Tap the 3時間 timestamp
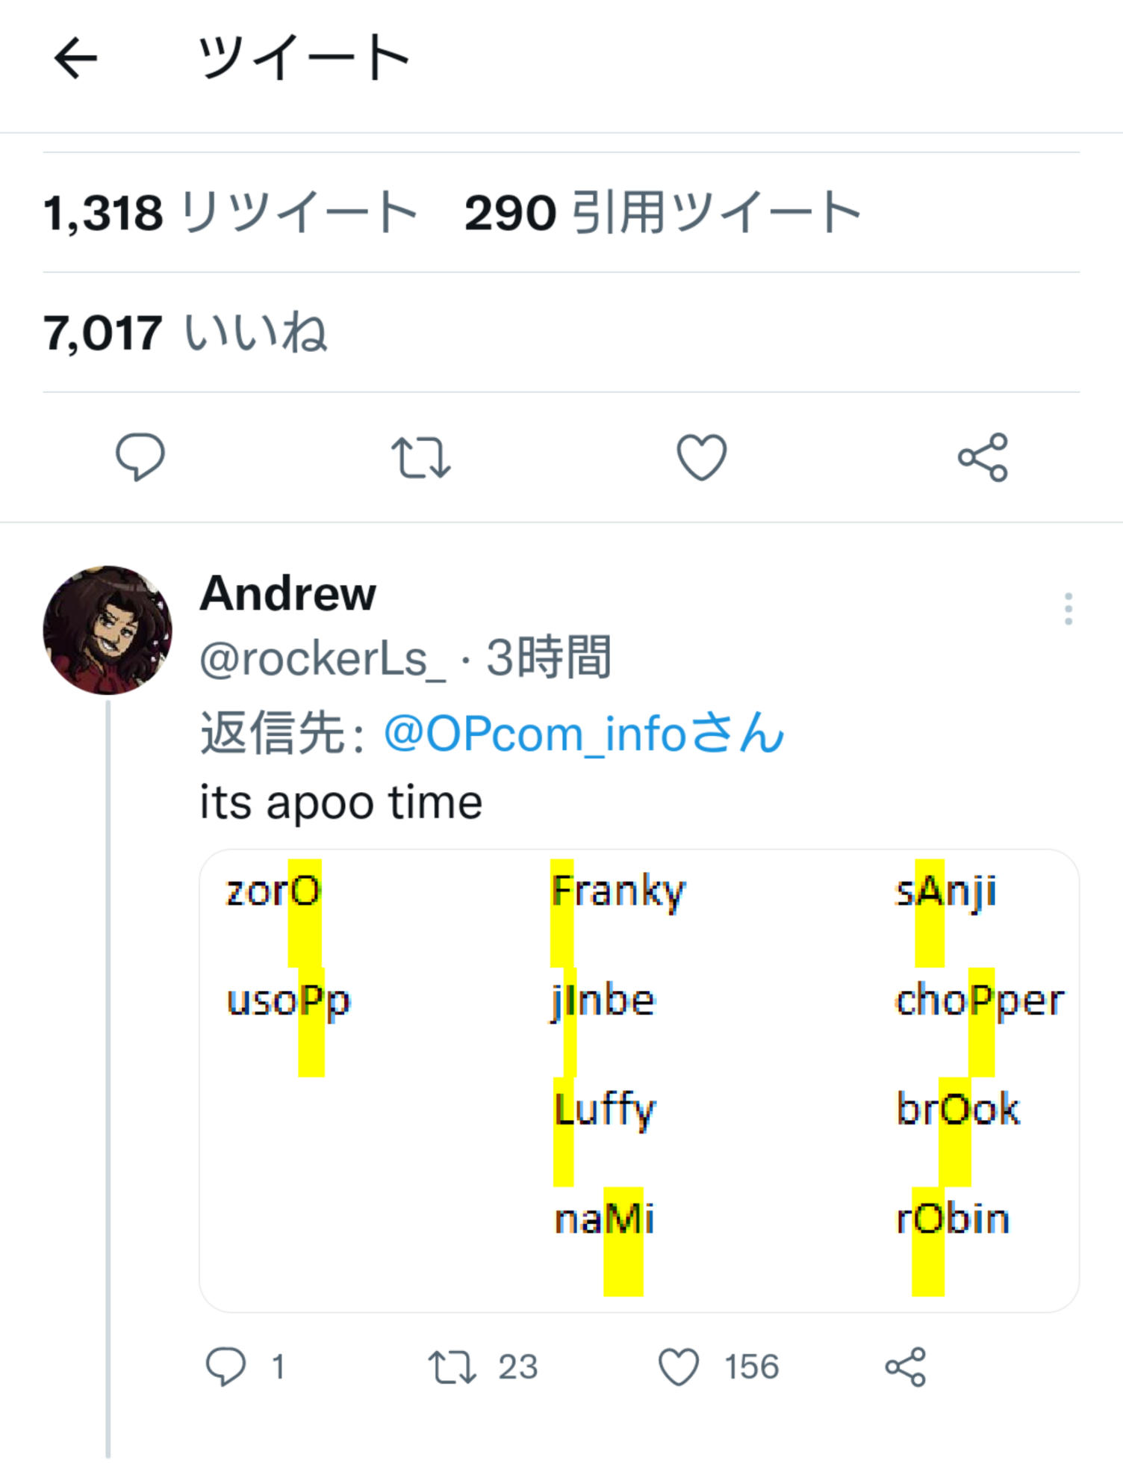 point(549,658)
